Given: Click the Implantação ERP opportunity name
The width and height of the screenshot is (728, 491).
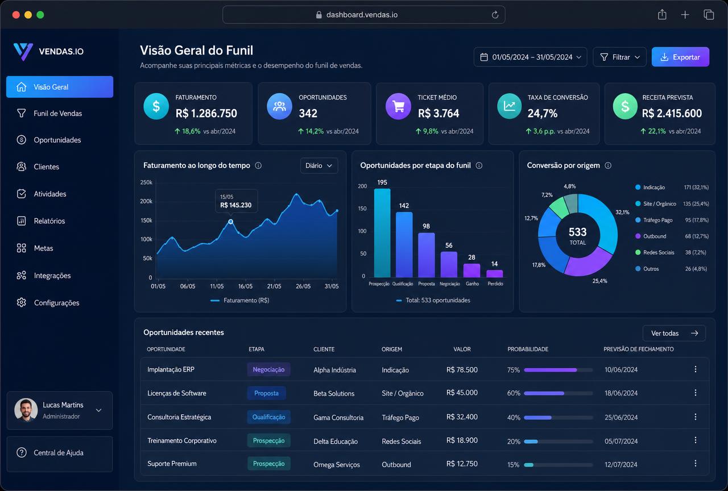Looking at the screenshot, I should coord(171,369).
